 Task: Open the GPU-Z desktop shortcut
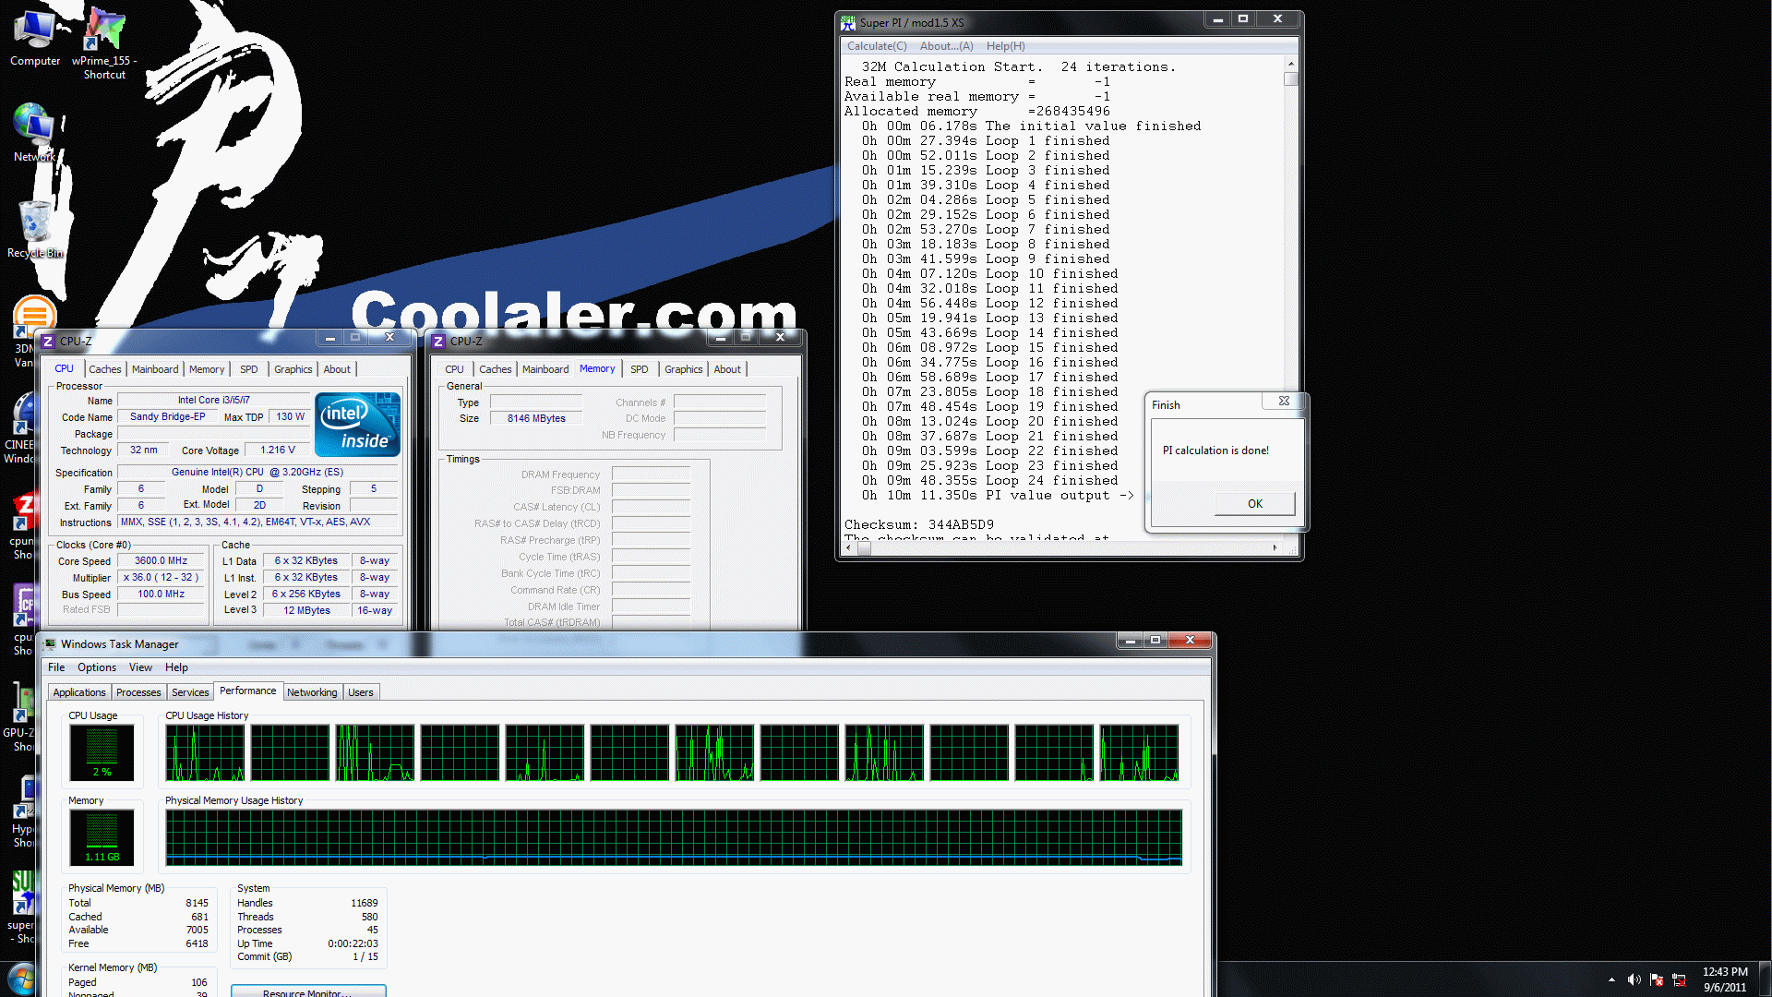point(20,718)
